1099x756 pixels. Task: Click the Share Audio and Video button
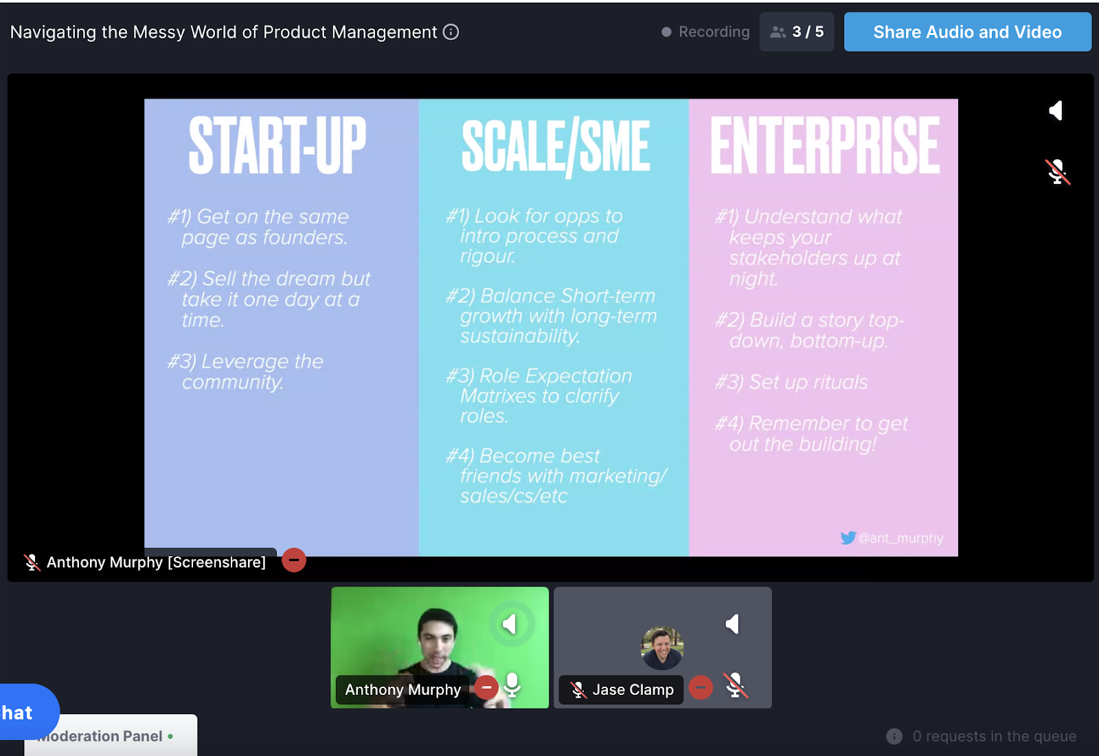(967, 32)
